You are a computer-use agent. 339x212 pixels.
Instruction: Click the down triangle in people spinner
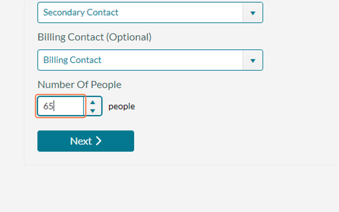click(93, 111)
